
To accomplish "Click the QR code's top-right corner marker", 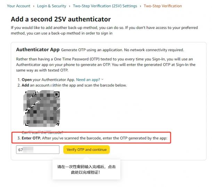I will [x=57, y=94].
